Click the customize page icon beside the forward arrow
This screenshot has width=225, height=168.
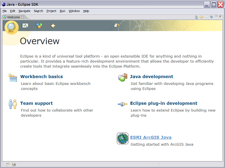tap(211, 17)
